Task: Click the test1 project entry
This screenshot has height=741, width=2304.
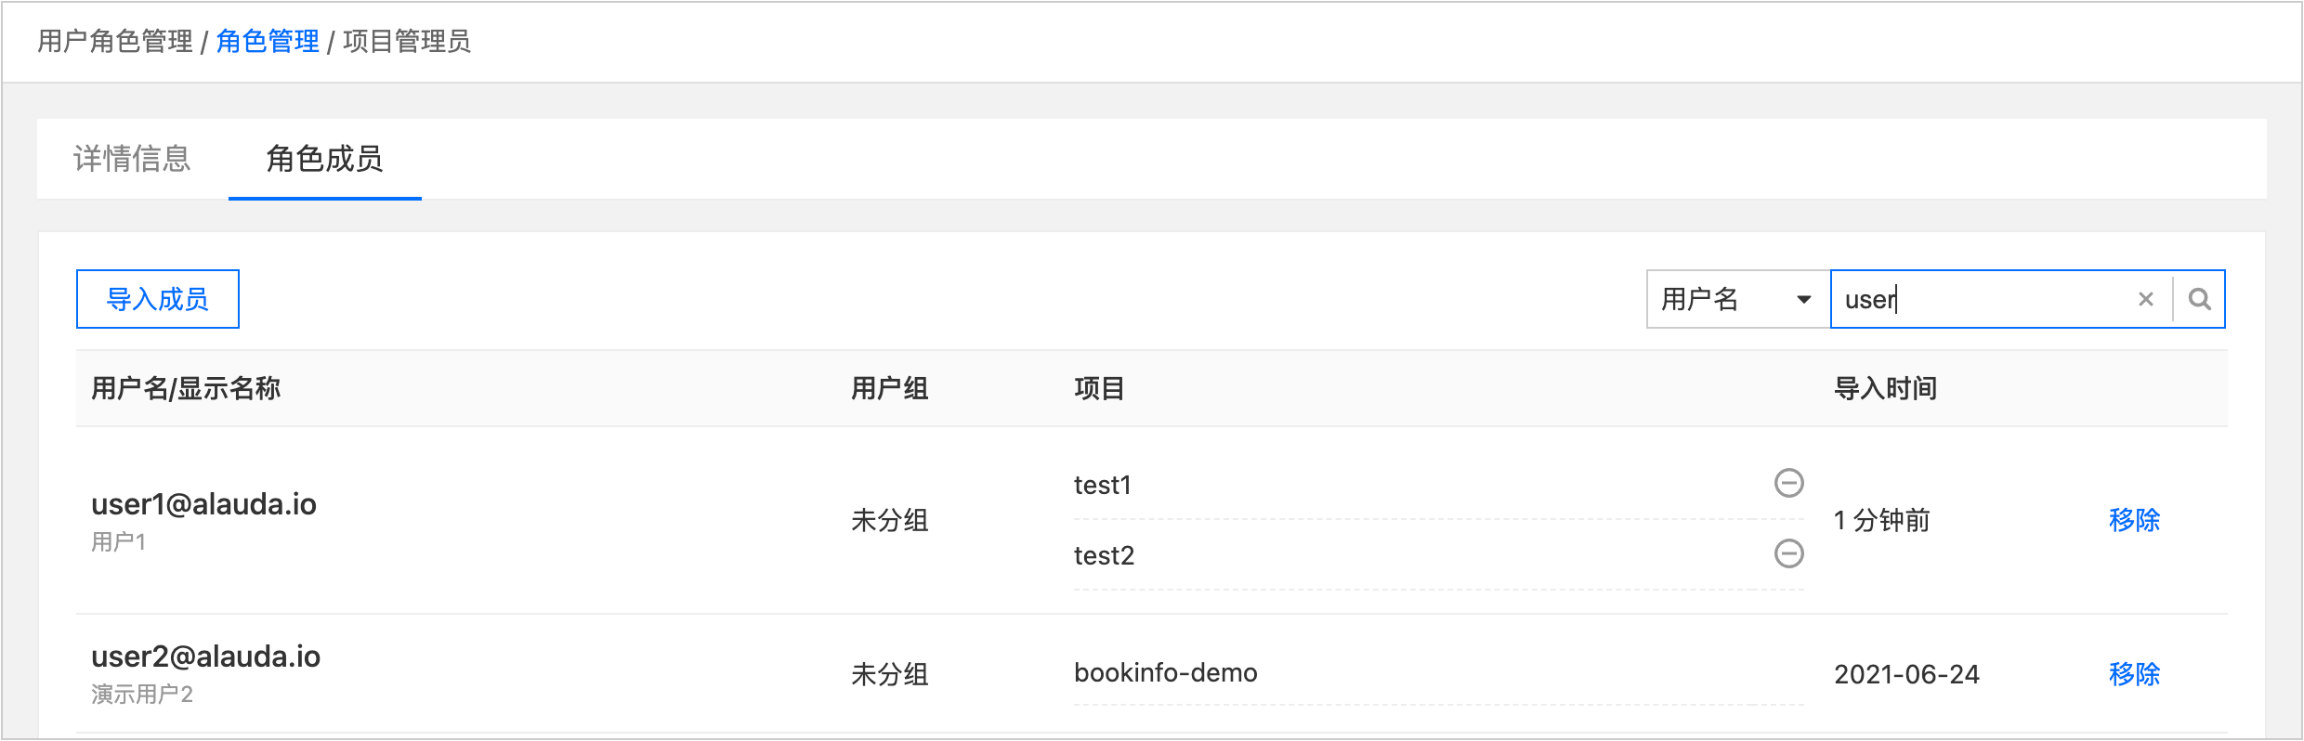Action: 1102,486
